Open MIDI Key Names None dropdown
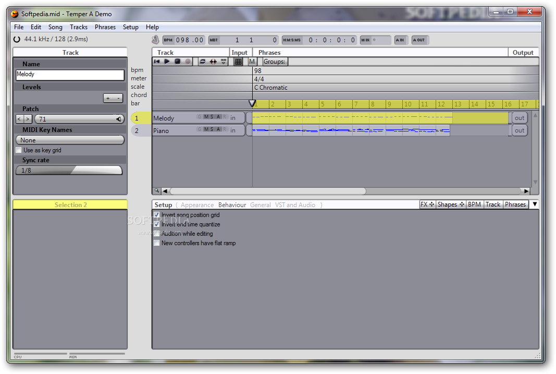Image resolution: width=556 pixels, height=374 pixels. (x=70, y=140)
